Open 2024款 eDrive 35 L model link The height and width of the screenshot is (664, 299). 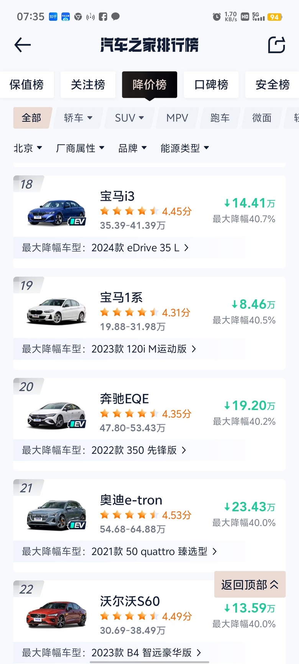[140, 248]
